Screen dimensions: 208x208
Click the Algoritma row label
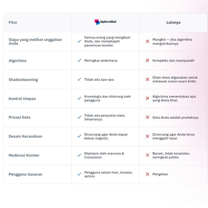(18, 61)
